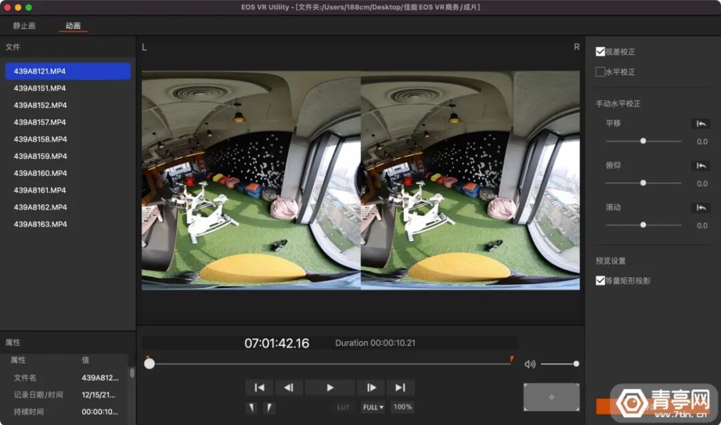721x425 pixels.
Task: Set the trim out-point marker button
Action: 269,408
